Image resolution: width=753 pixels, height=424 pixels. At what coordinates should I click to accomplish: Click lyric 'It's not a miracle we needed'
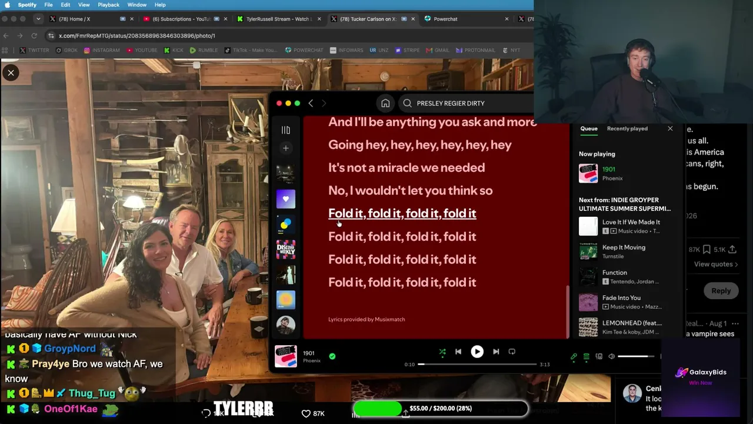pyautogui.click(x=407, y=168)
